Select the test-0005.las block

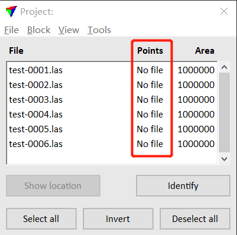pyautogui.click(x=112, y=129)
